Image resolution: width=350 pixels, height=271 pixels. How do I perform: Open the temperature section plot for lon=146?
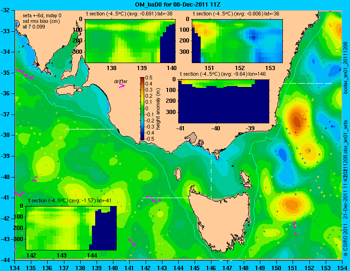coord(224,101)
